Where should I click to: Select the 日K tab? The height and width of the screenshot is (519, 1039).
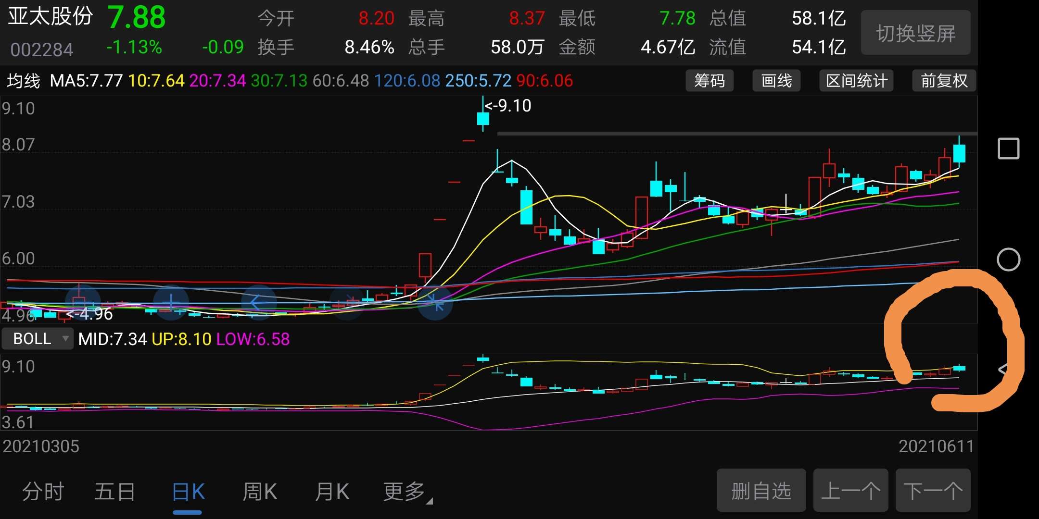188,492
